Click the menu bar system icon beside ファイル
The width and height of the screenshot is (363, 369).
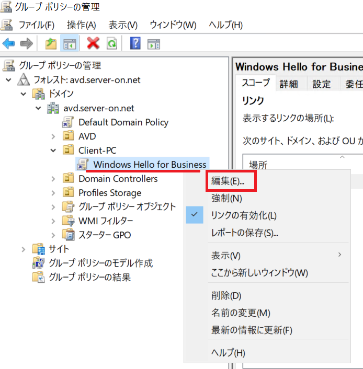pos(6,25)
